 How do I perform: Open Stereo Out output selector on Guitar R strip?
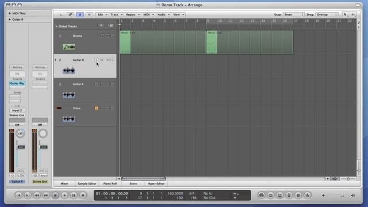click(x=17, y=115)
